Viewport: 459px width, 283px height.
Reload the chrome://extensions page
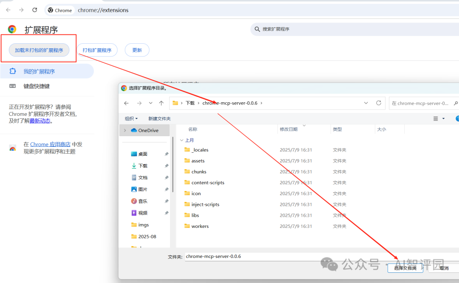coord(34,10)
